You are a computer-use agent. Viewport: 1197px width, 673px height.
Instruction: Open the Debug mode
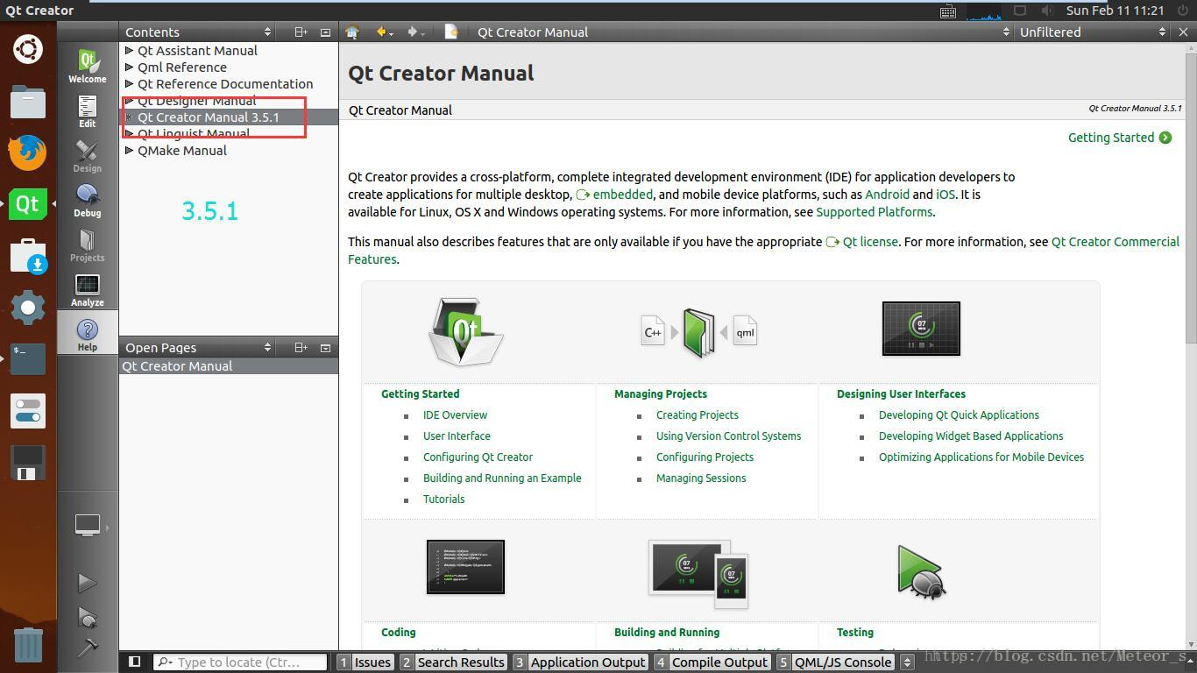click(x=88, y=201)
